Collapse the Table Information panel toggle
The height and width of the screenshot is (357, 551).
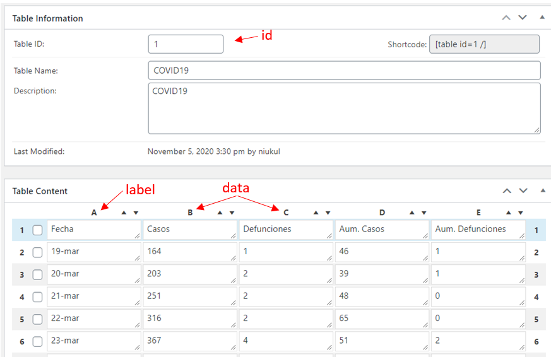click(542, 17)
